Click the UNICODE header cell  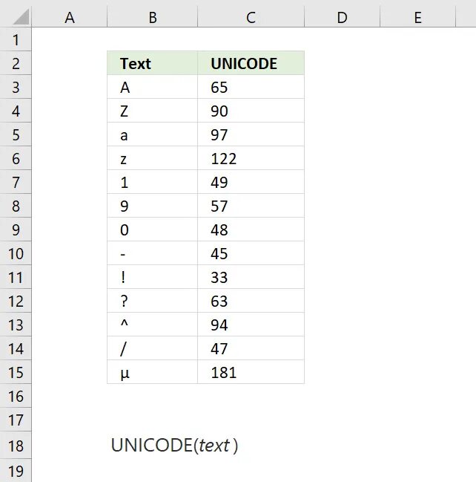point(251,63)
